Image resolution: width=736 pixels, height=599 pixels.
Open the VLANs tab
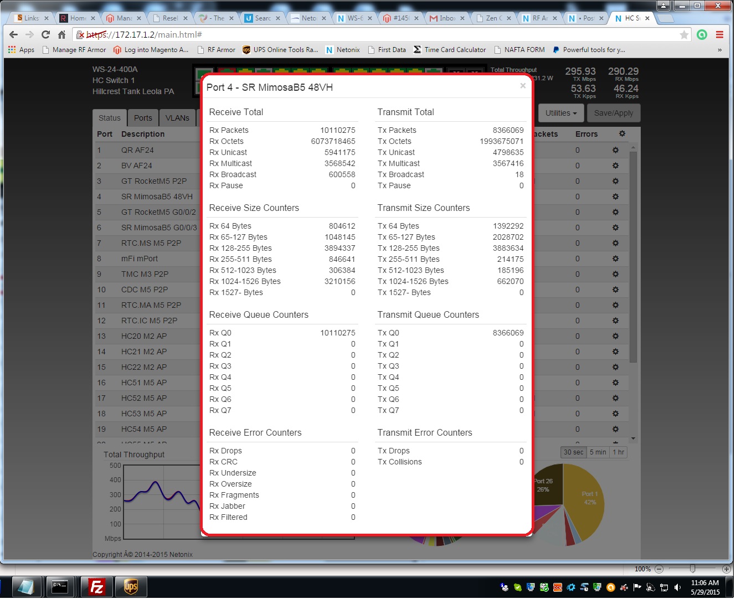point(177,118)
